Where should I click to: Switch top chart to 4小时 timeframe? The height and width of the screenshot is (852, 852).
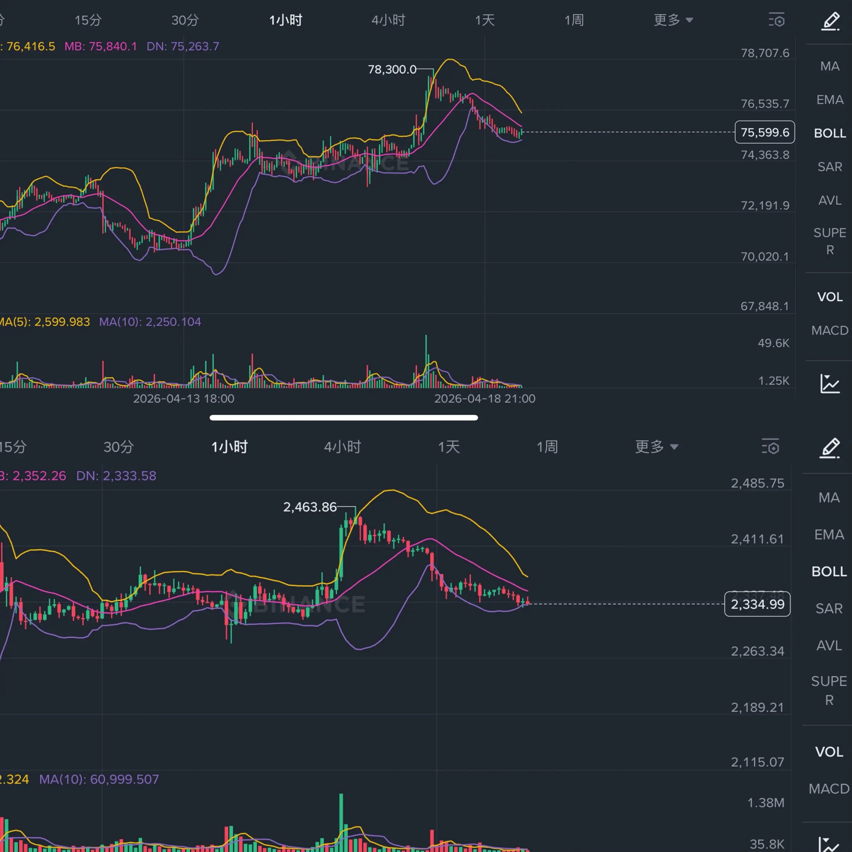click(388, 20)
